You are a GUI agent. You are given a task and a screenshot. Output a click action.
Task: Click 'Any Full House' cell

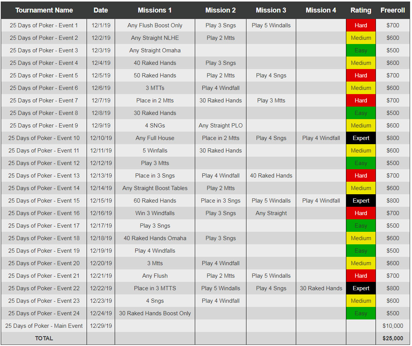[x=155, y=138]
